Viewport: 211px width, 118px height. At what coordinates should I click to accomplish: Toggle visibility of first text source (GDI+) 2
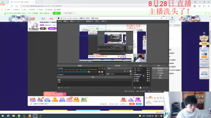click(147, 68)
